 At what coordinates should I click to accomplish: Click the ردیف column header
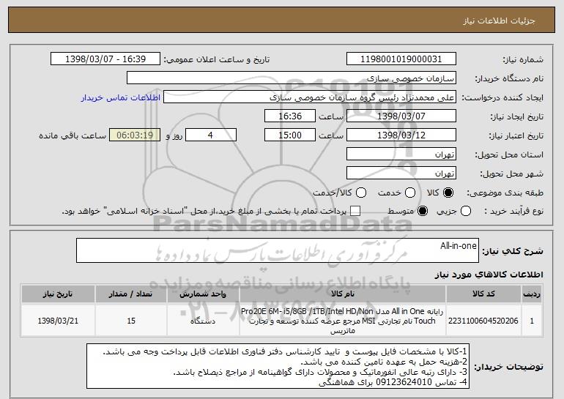532,294
